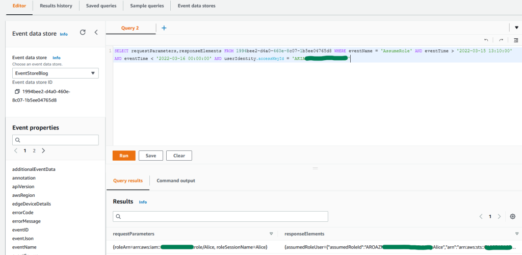Redo the editor change
Screen dimensions: 522x255
(501, 40)
